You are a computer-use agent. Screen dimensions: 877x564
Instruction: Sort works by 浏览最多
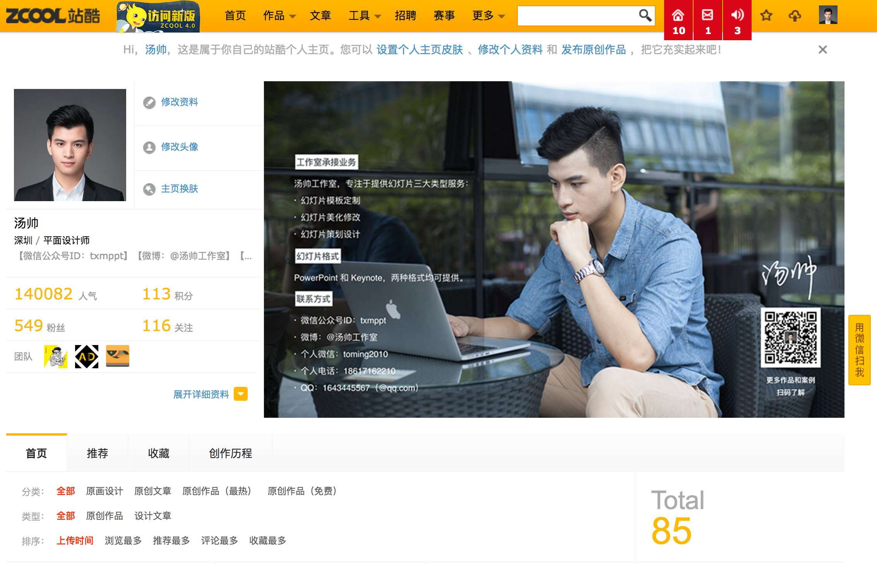[123, 540]
